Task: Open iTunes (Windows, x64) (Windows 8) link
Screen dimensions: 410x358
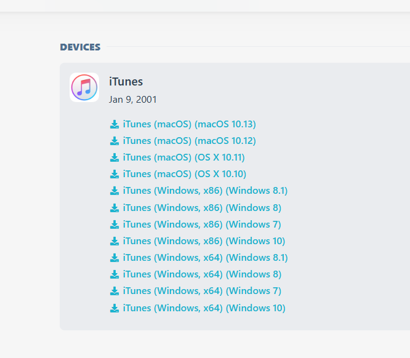Action: (x=202, y=274)
